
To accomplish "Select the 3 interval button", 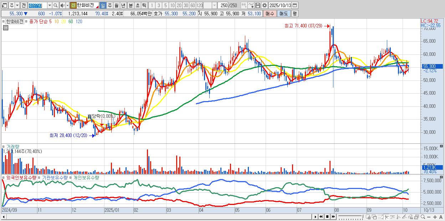I will pyautogui.click(x=158, y=5).
